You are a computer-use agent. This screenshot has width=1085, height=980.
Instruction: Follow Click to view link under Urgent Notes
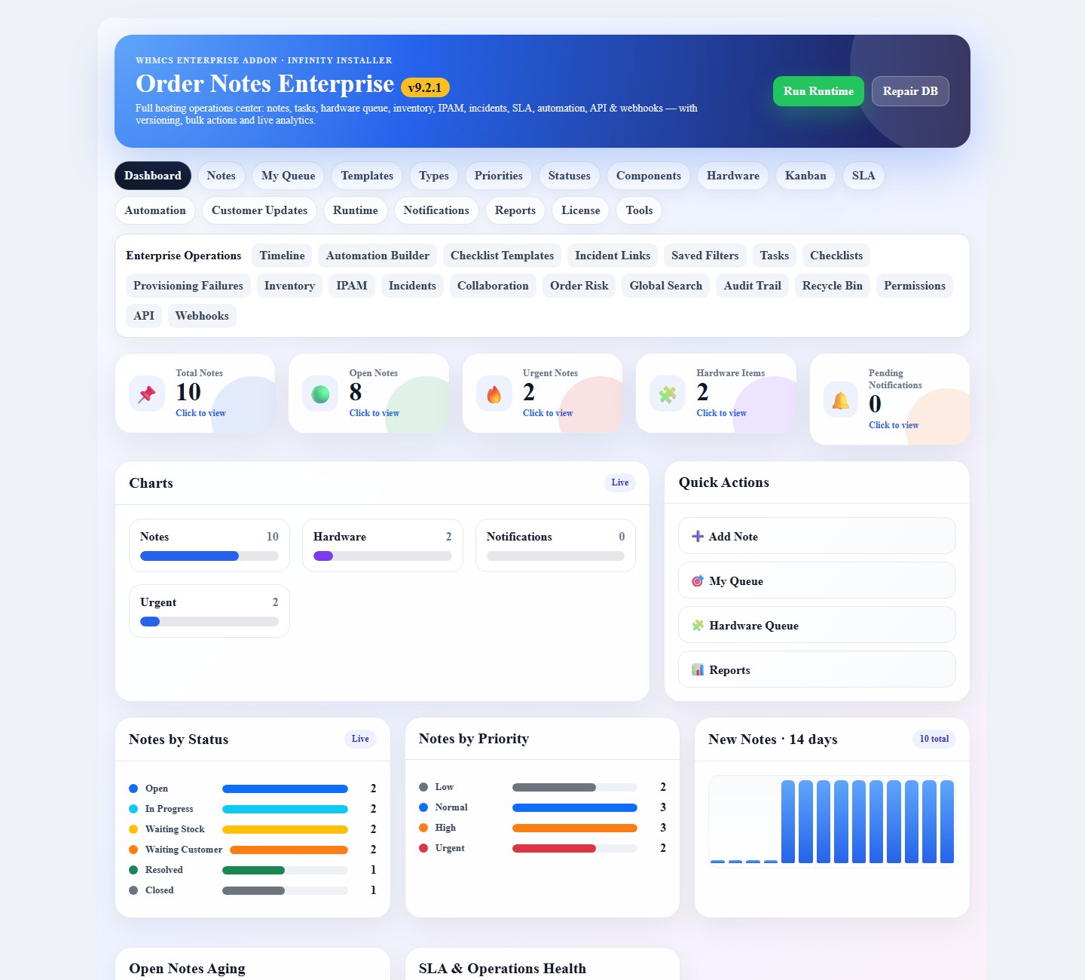(x=548, y=413)
